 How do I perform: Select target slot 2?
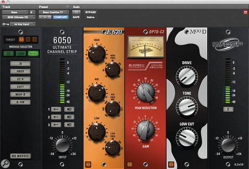tap(28, 39)
